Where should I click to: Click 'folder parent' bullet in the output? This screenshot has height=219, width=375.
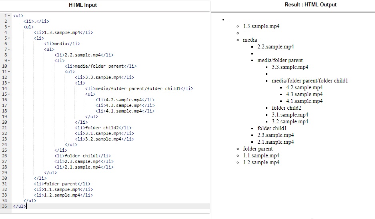tap(258, 149)
